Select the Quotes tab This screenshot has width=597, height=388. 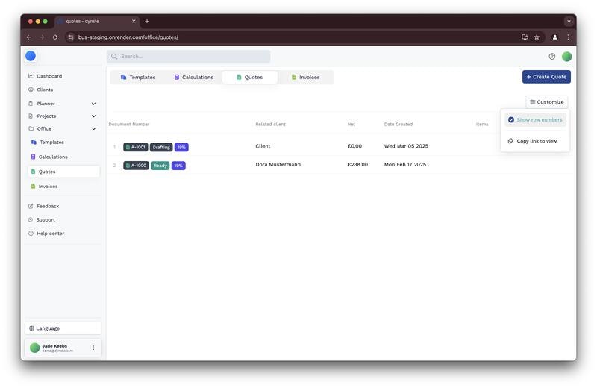pos(250,78)
